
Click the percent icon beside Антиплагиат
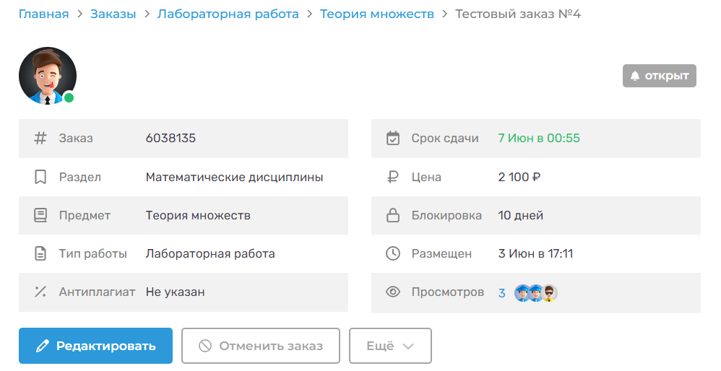40,292
